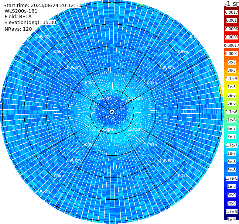This screenshot has width=239, height=224.
Task: Pick the light green band of the colorbar
Action: [232, 116]
